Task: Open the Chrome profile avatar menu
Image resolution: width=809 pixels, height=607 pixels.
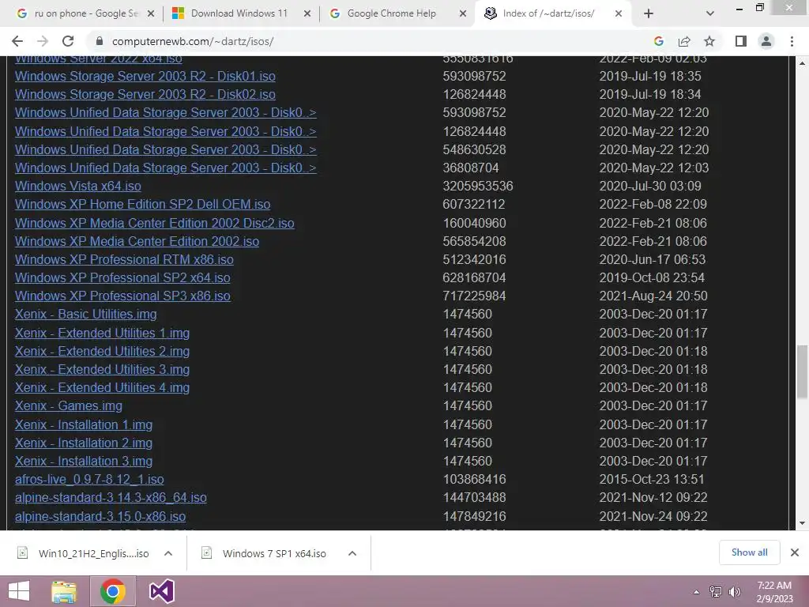Action: (766, 41)
